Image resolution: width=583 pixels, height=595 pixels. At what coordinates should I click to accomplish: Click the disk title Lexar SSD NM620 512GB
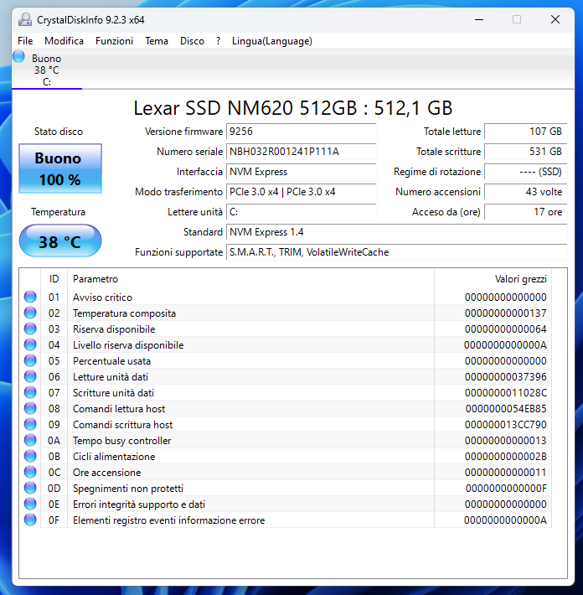293,108
